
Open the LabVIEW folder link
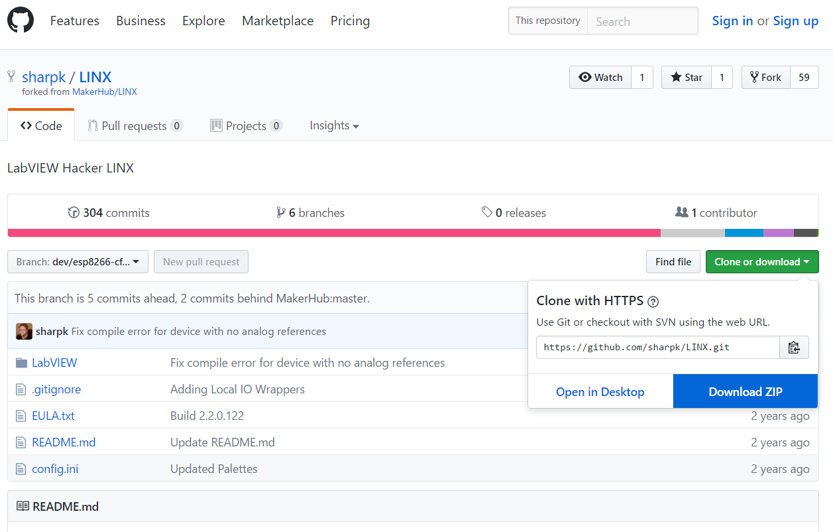click(54, 363)
